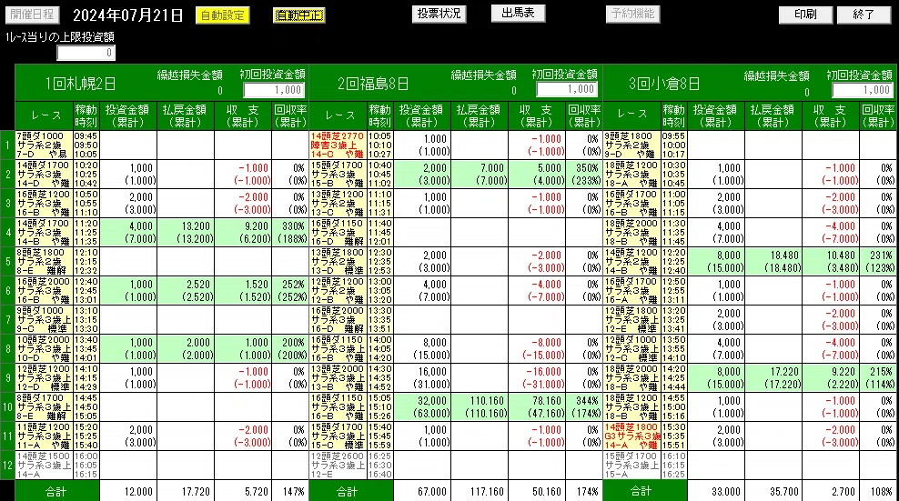Click race row number 10

pos(7,407)
